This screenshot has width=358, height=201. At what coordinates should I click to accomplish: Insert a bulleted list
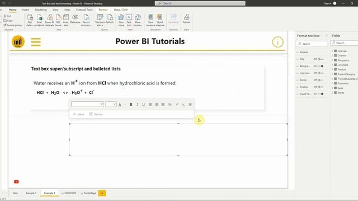coord(190,104)
